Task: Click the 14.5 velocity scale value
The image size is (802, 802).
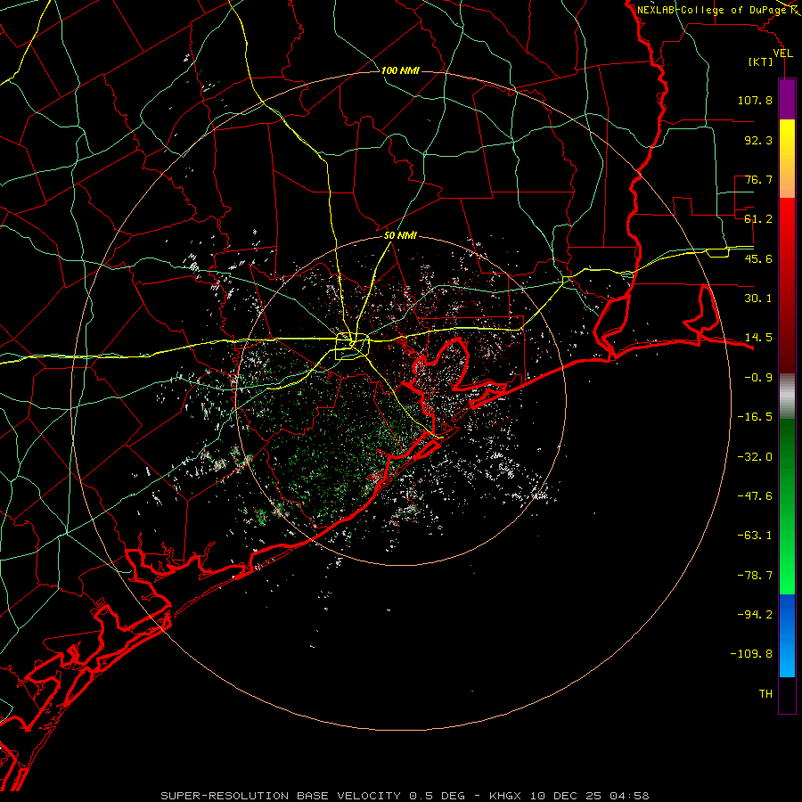Action: coord(758,338)
